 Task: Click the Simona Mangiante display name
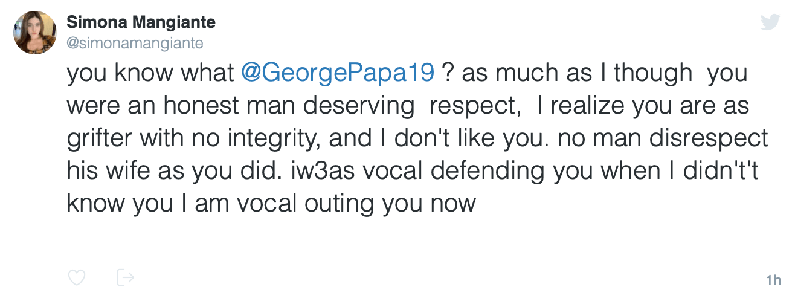(x=141, y=23)
